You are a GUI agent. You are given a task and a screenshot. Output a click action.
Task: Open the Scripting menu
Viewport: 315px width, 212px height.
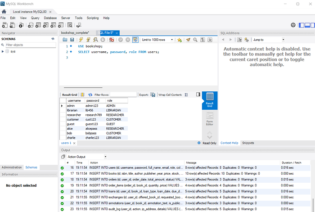(93, 18)
